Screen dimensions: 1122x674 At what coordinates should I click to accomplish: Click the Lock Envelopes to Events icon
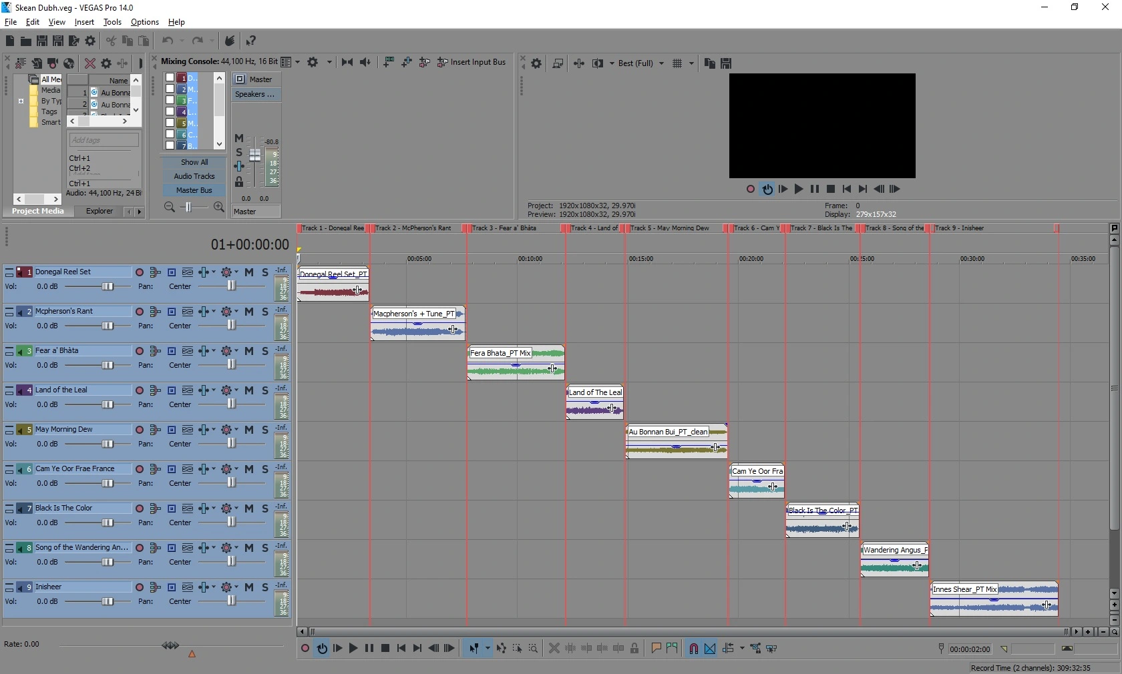(755, 649)
